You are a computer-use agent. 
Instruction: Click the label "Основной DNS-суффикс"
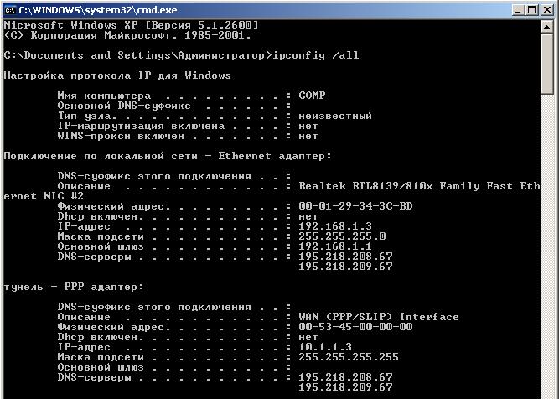point(124,106)
